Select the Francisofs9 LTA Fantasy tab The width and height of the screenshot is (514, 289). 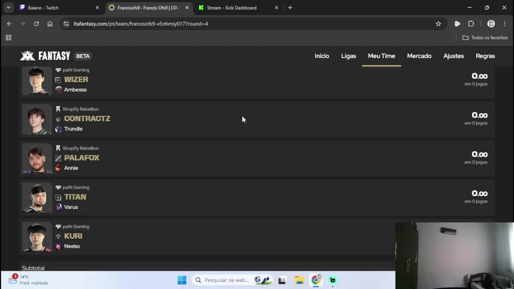[x=148, y=8]
